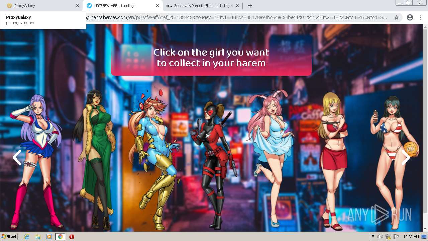The height and width of the screenshot is (241, 428).
Task: Select the LP07SFW-AFF – Landings tab
Action: [122, 6]
